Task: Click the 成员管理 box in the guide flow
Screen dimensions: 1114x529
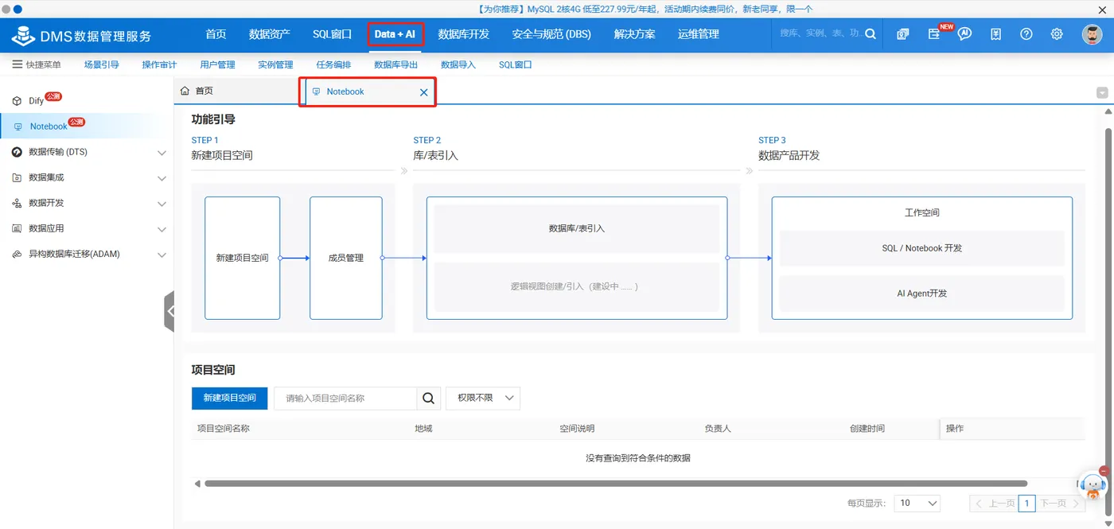Action: (346, 258)
